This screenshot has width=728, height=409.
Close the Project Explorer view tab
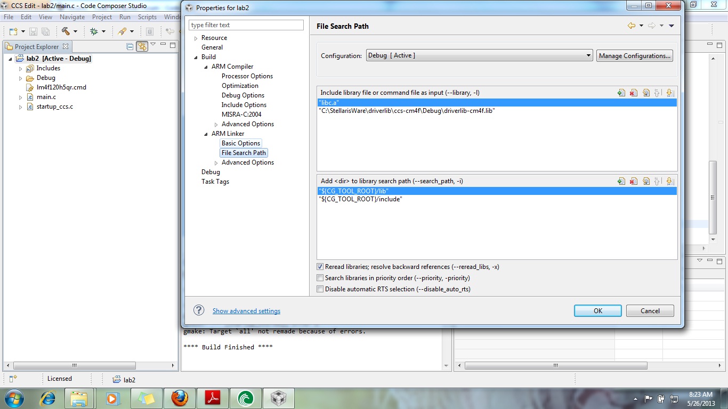tap(66, 46)
